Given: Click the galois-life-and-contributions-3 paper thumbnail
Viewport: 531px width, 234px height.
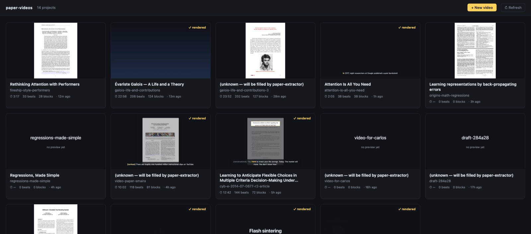Looking at the screenshot, I should click(265, 50).
